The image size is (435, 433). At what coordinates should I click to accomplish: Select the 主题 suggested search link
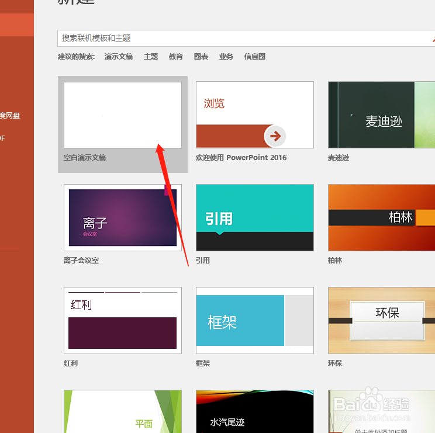coord(151,57)
